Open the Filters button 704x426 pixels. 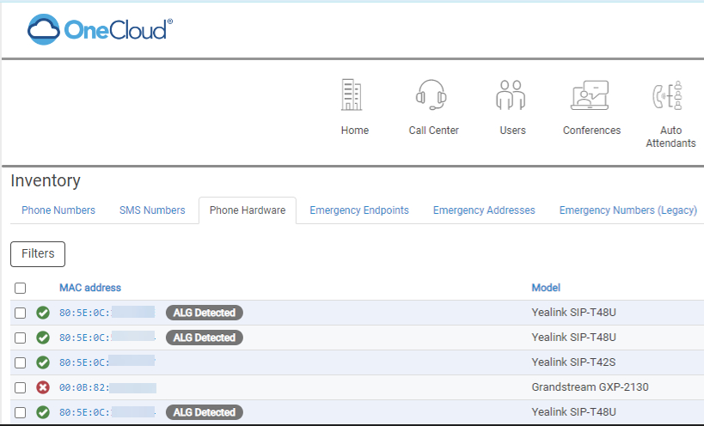[38, 254]
